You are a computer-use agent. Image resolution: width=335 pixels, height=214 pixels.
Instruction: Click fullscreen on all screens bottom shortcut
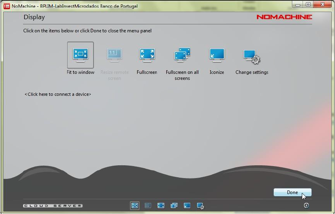pos(174,206)
